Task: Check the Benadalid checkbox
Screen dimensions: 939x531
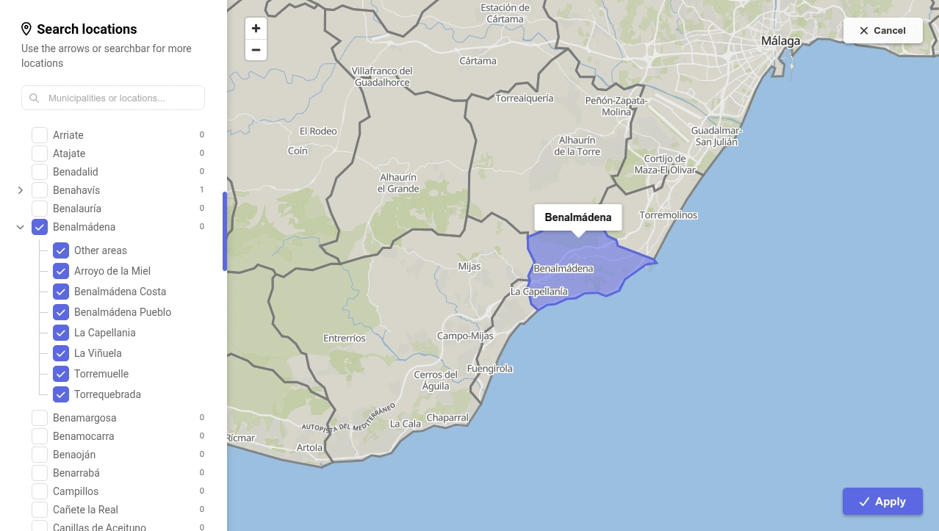Action: tap(40, 172)
